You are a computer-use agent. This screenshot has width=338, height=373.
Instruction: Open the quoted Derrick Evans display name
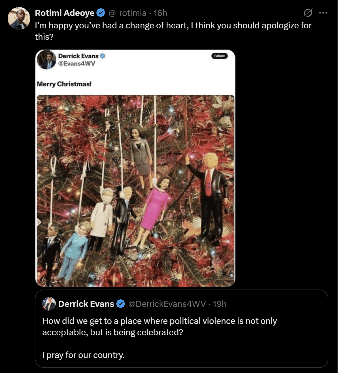click(x=86, y=304)
